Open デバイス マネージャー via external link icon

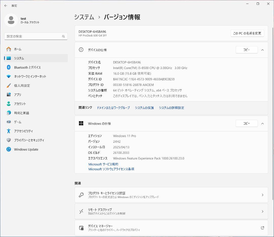pyautogui.click(x=263, y=228)
